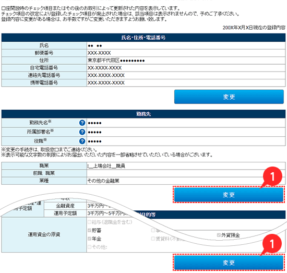The width and height of the screenshot is (287, 273).
Task: Select masked name value in 氏名 row
Action: (x=94, y=46)
